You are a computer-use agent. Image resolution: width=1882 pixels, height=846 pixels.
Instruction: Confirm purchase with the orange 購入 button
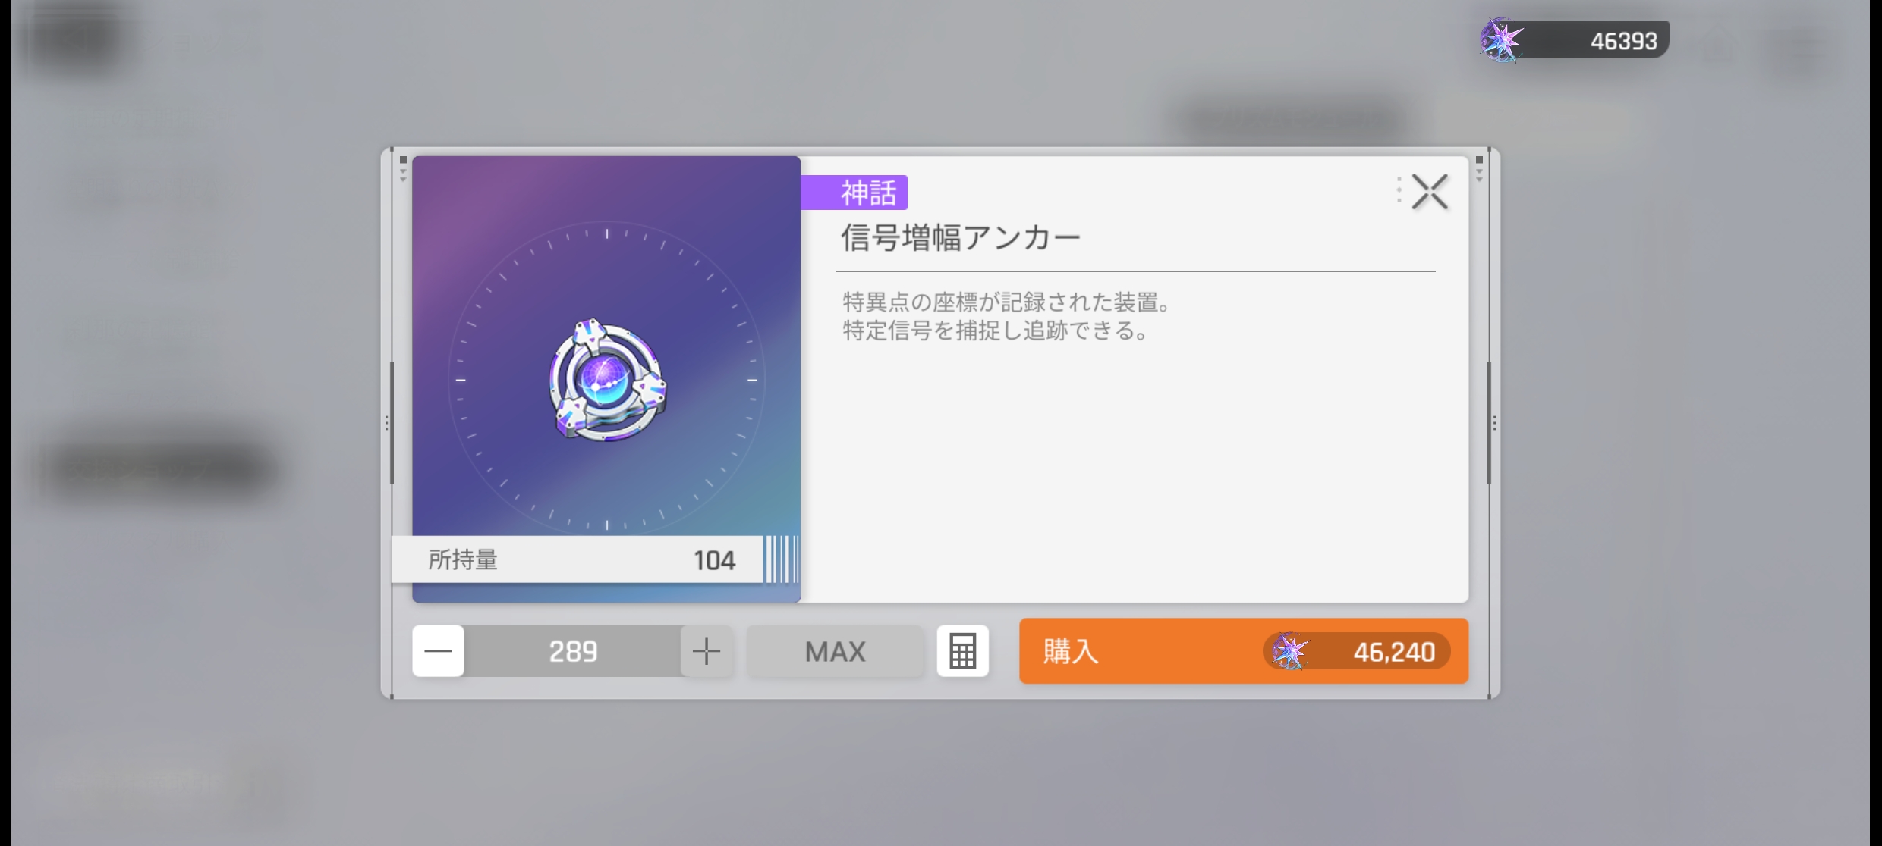[1244, 651]
